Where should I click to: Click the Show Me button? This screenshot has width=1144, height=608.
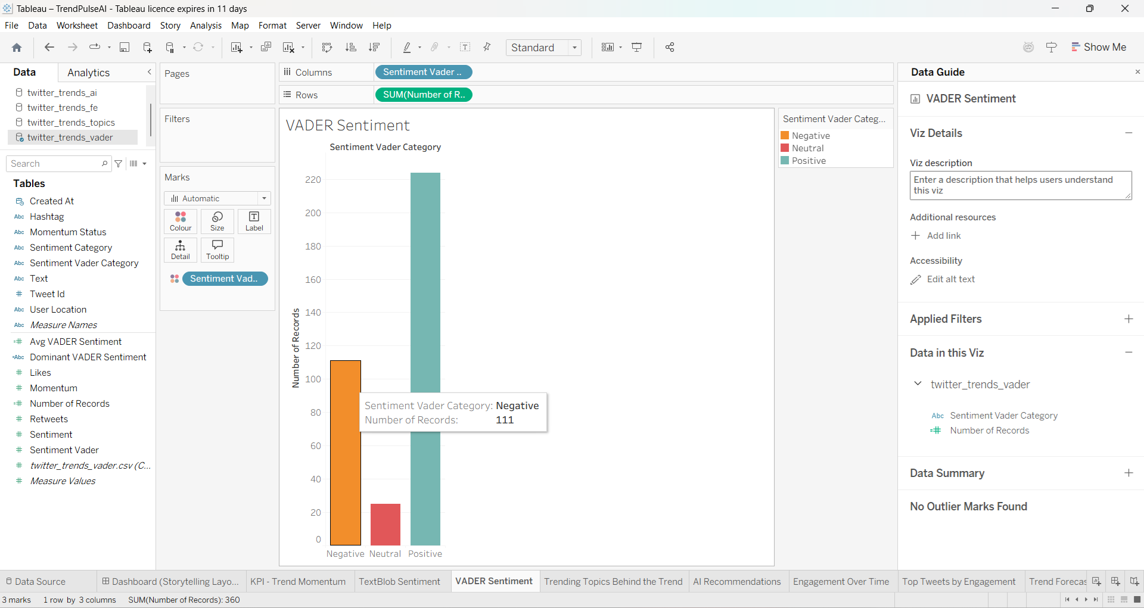tap(1099, 47)
